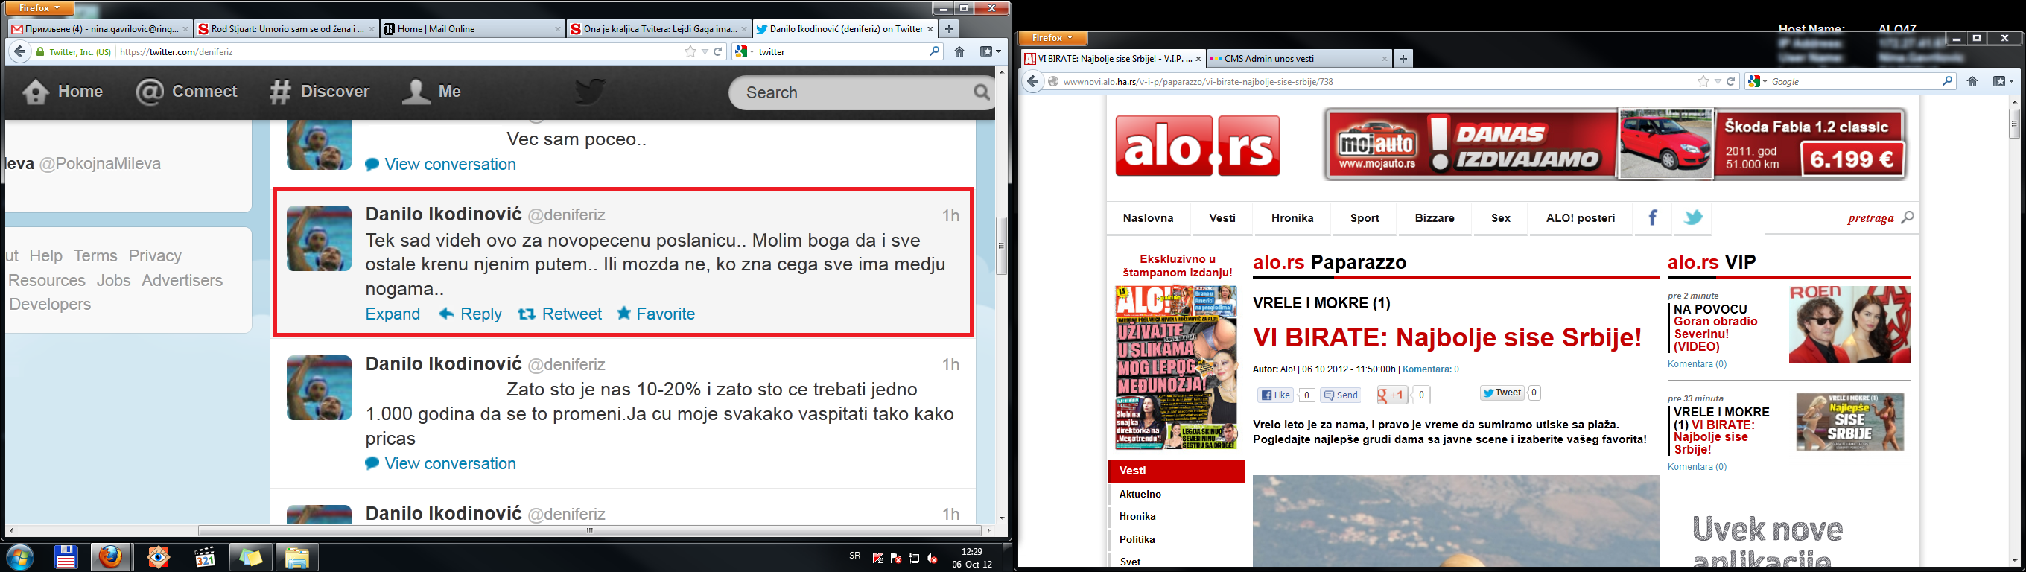Like the article on Facebook
Screen dimensions: 2026x572
1275,395
